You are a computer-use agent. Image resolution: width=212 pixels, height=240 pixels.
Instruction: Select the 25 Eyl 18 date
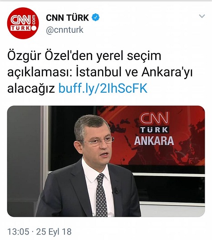point(54,231)
